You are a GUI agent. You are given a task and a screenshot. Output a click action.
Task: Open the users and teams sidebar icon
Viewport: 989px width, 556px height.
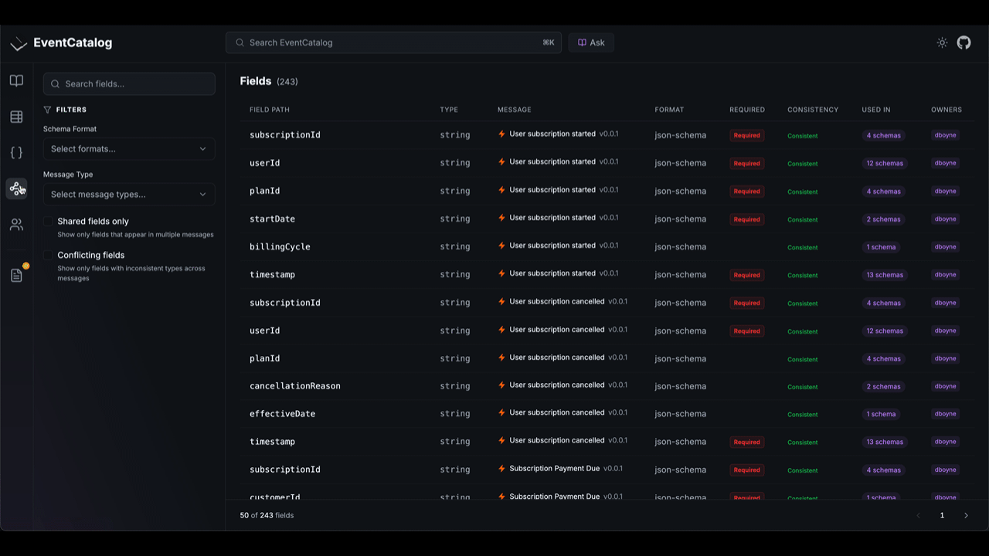coord(16,225)
